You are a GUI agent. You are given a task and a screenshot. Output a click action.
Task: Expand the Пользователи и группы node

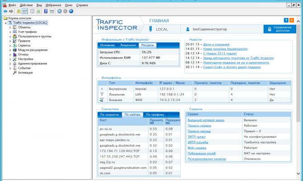[x=10, y=37]
